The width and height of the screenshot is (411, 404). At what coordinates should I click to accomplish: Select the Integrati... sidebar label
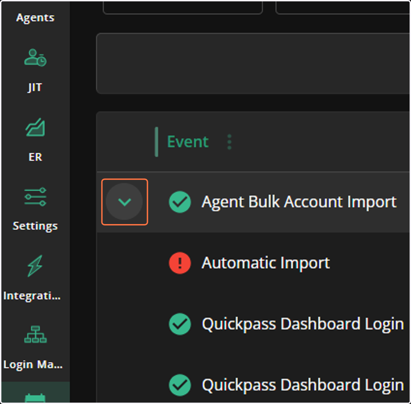pyautogui.click(x=32, y=296)
